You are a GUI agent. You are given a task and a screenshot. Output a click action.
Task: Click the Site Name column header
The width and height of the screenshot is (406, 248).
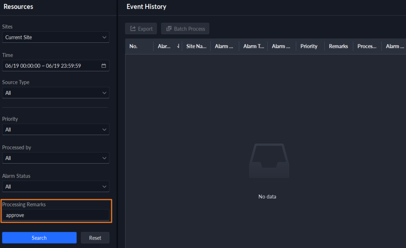(x=196, y=46)
